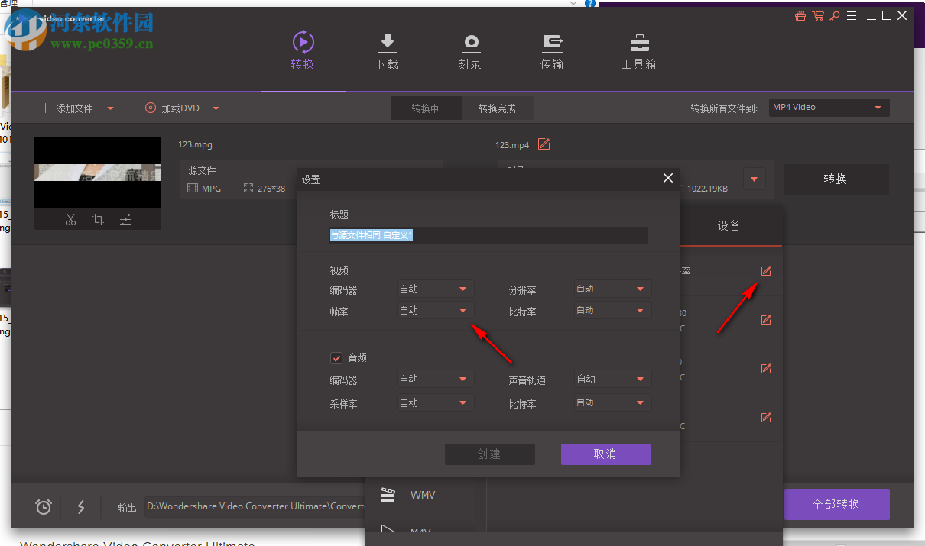Expand the audio 比特率 dropdown
Screen dimensions: 925x546
pos(612,402)
